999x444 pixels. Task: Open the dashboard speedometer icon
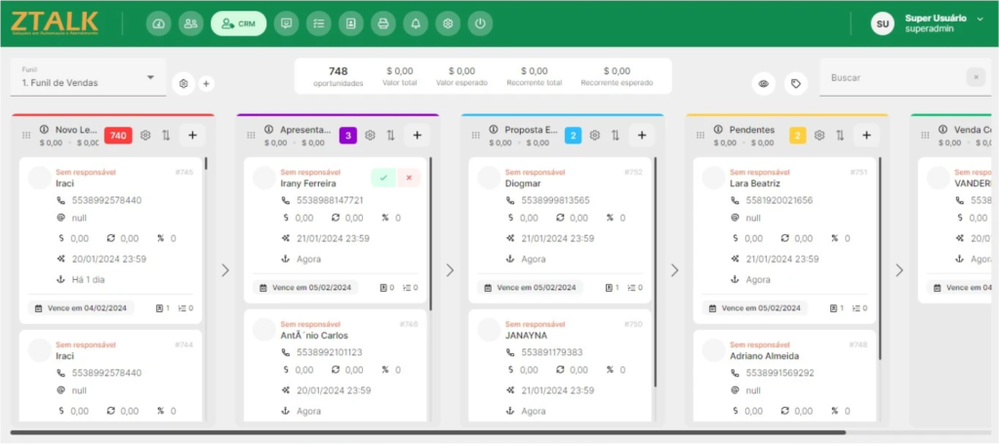159,23
